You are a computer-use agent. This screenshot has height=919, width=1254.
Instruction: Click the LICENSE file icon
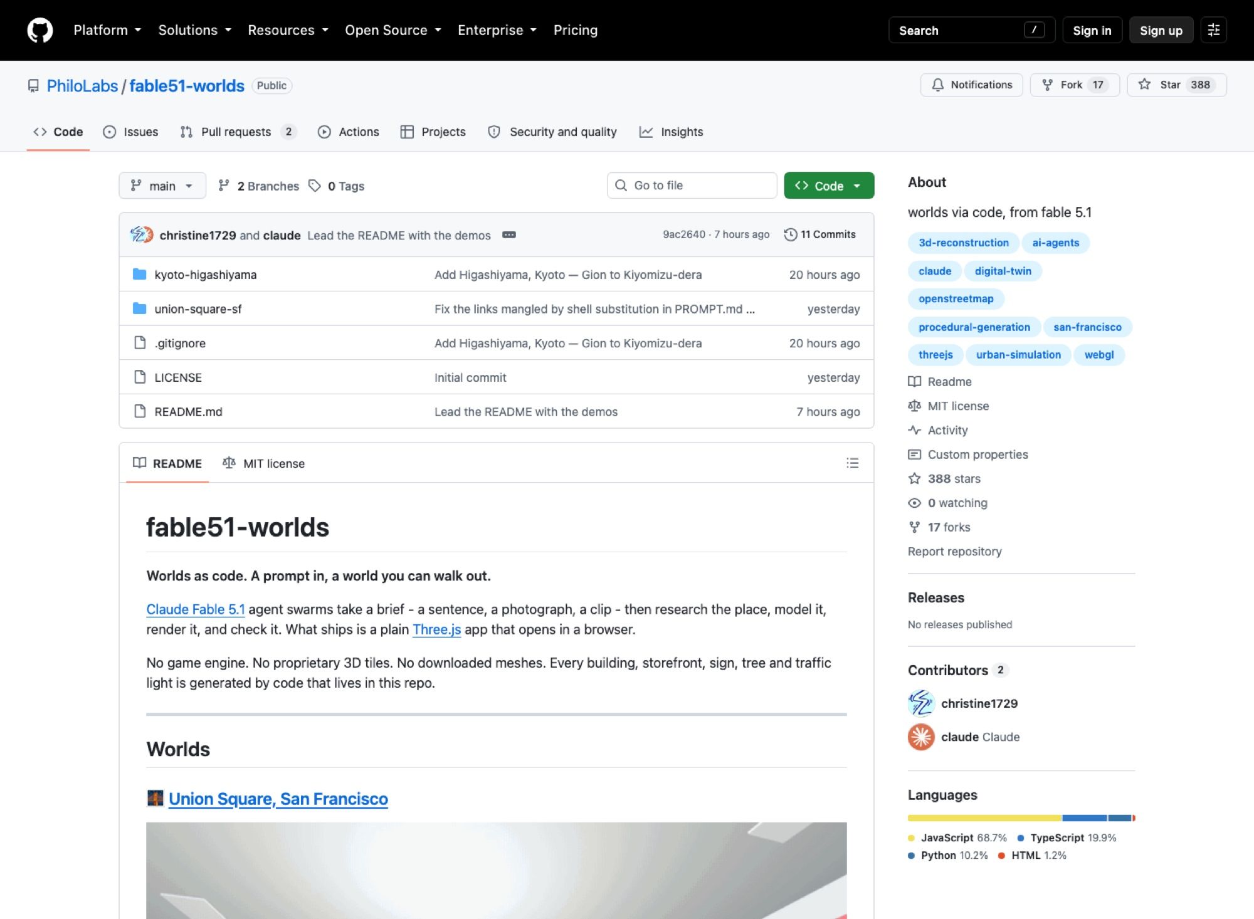point(140,377)
